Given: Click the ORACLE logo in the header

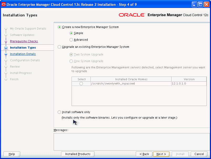Looking at the screenshot, I should click(132, 15).
